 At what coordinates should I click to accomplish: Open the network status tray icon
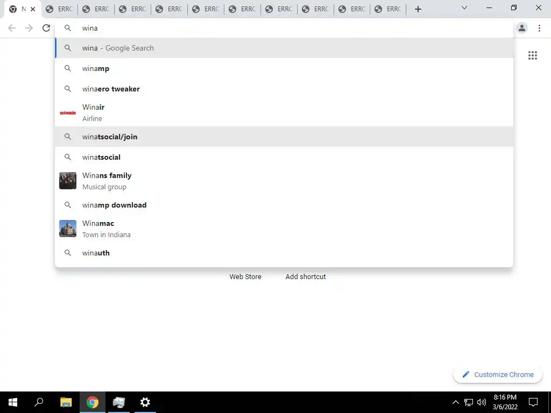[469, 402]
